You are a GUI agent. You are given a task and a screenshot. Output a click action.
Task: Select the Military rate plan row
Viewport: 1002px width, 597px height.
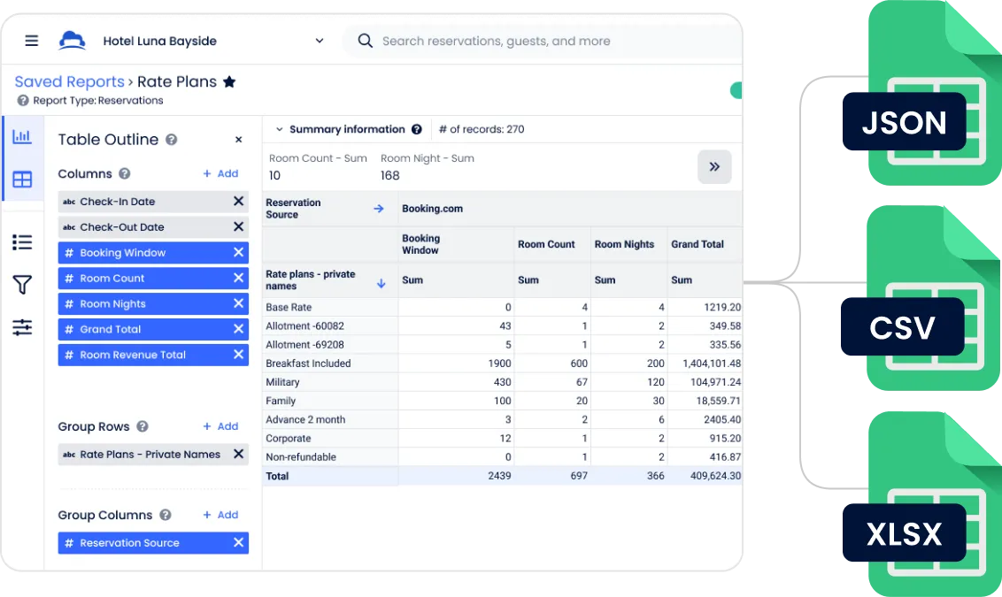point(502,382)
